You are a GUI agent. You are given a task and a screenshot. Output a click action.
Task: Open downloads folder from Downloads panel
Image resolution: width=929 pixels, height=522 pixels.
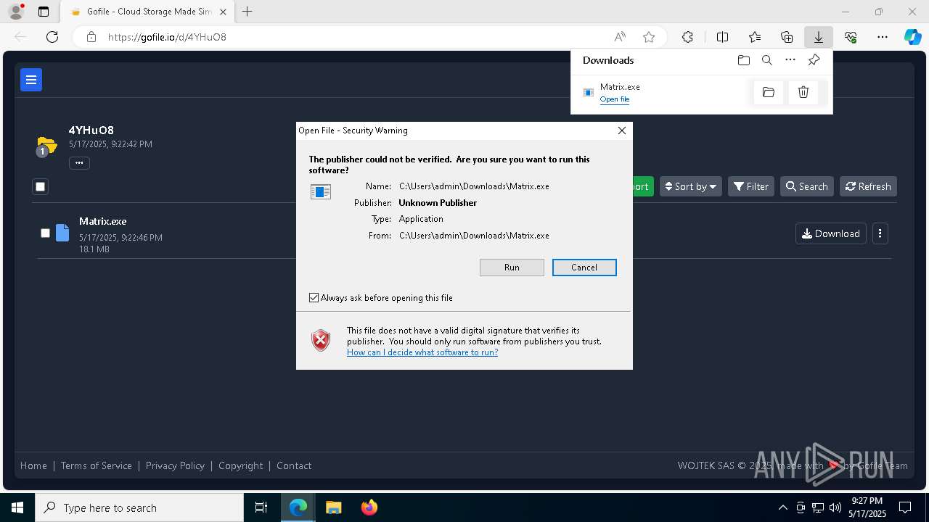pos(743,60)
